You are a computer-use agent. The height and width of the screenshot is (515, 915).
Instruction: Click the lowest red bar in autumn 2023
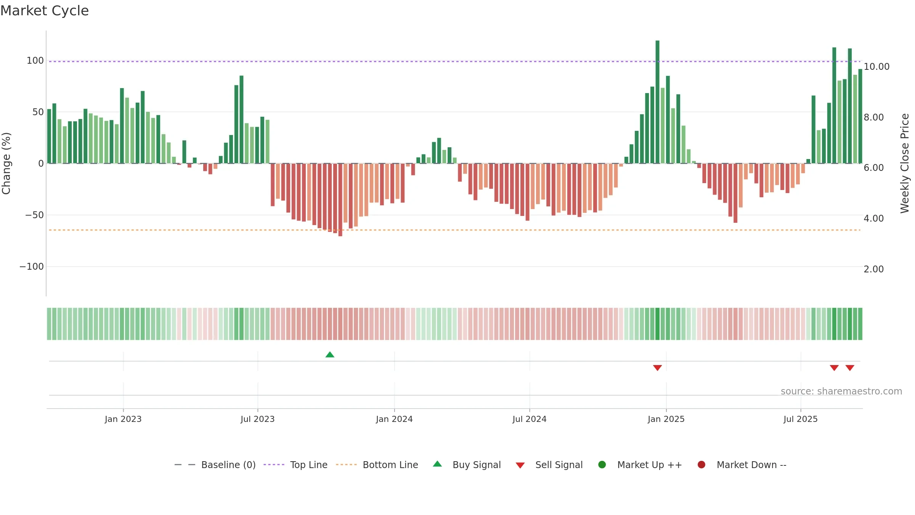pyautogui.click(x=340, y=200)
